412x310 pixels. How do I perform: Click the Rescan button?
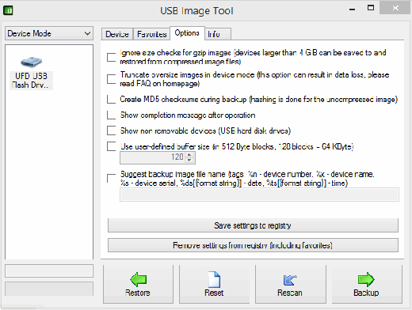[x=290, y=284]
